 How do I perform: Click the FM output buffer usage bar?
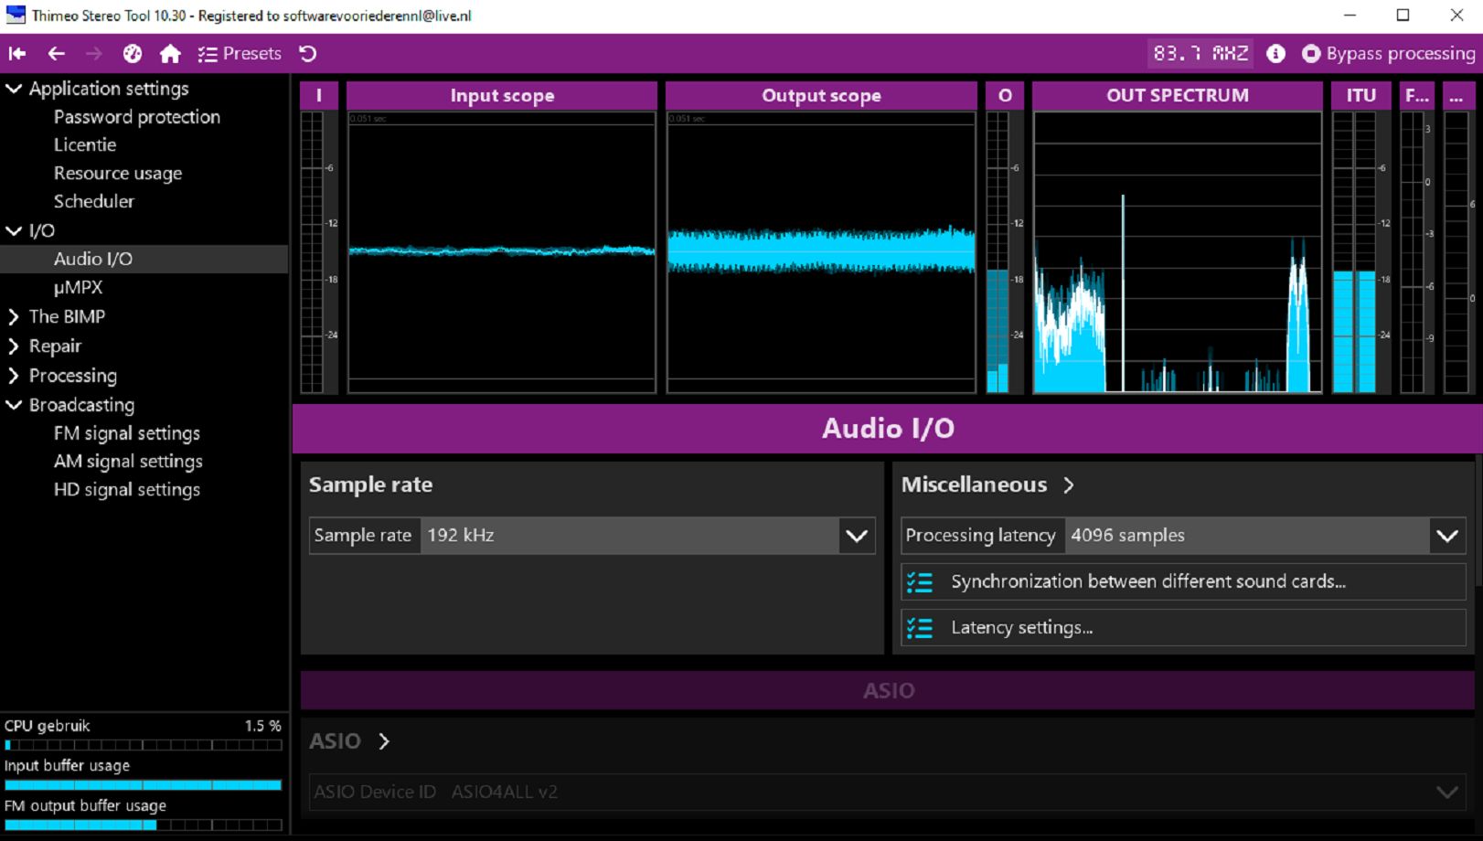(144, 825)
